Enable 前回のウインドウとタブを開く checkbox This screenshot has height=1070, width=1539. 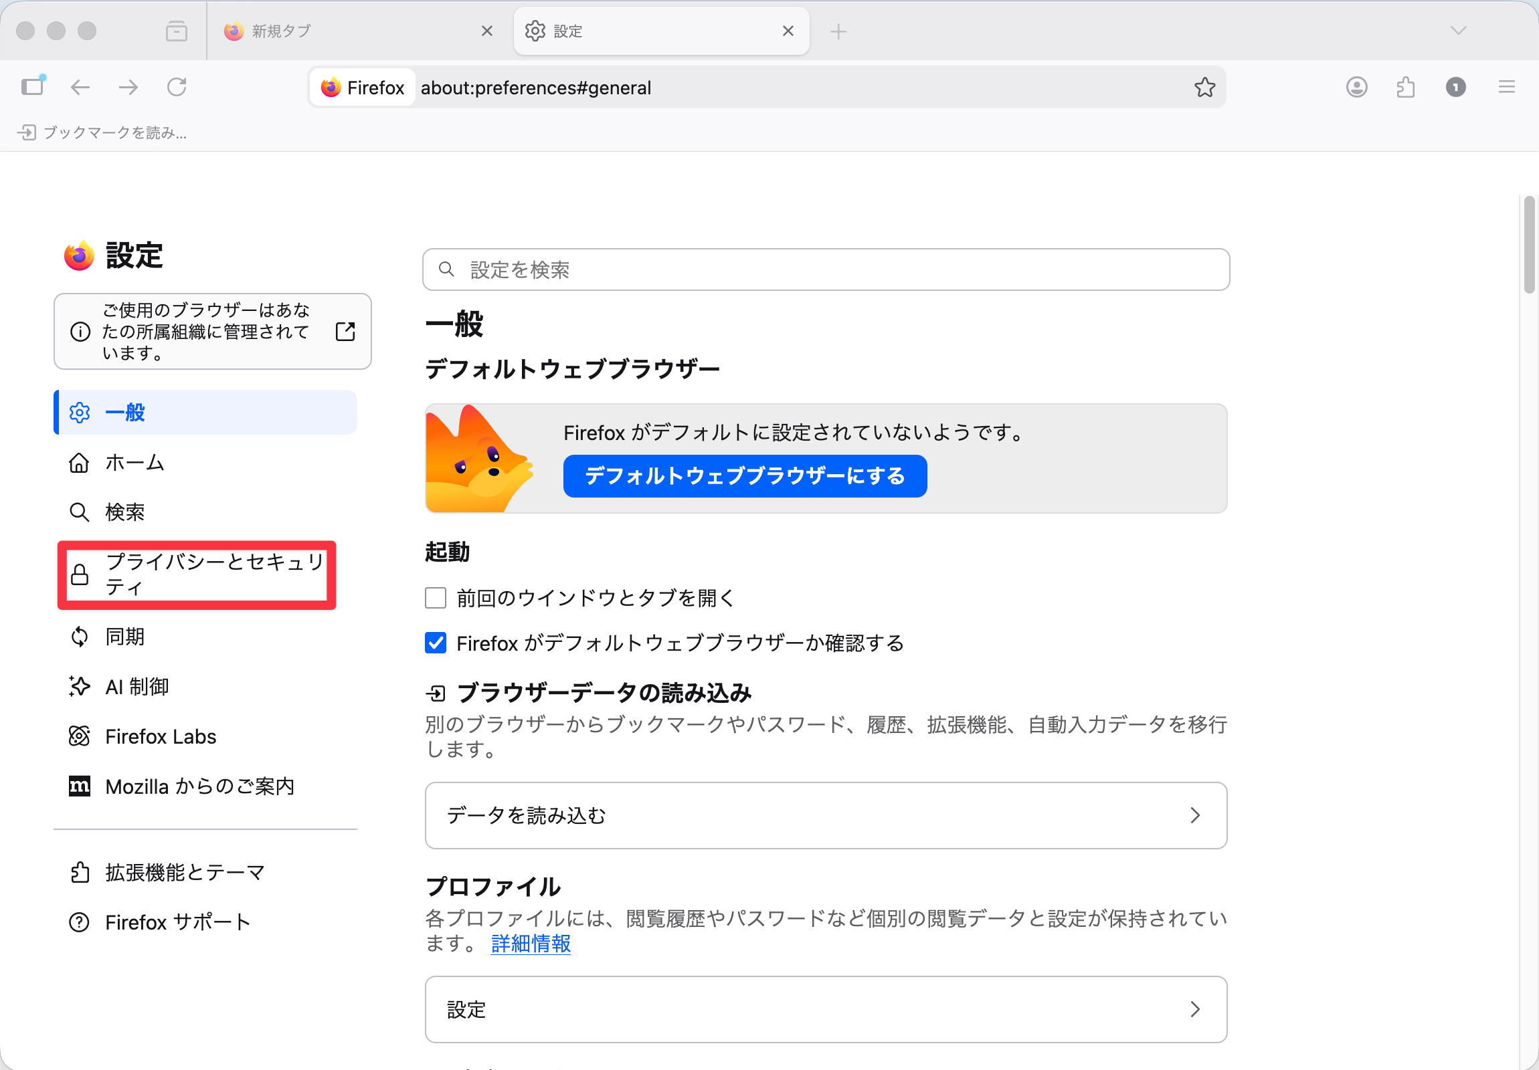(436, 597)
